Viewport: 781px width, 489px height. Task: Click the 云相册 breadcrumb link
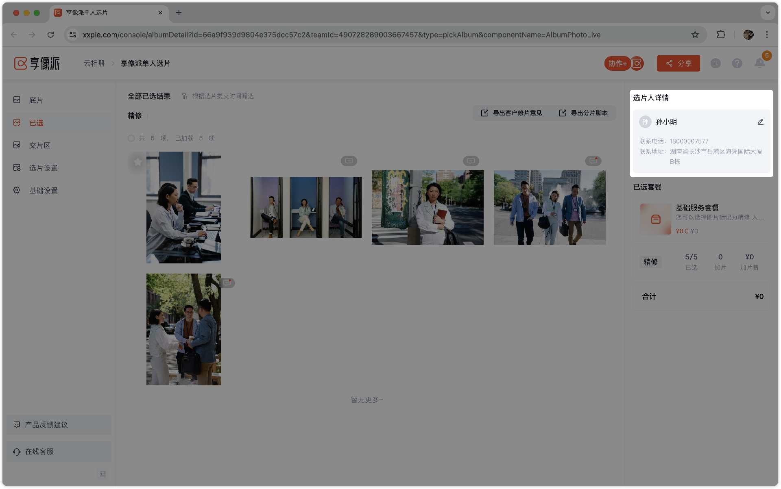(x=94, y=63)
